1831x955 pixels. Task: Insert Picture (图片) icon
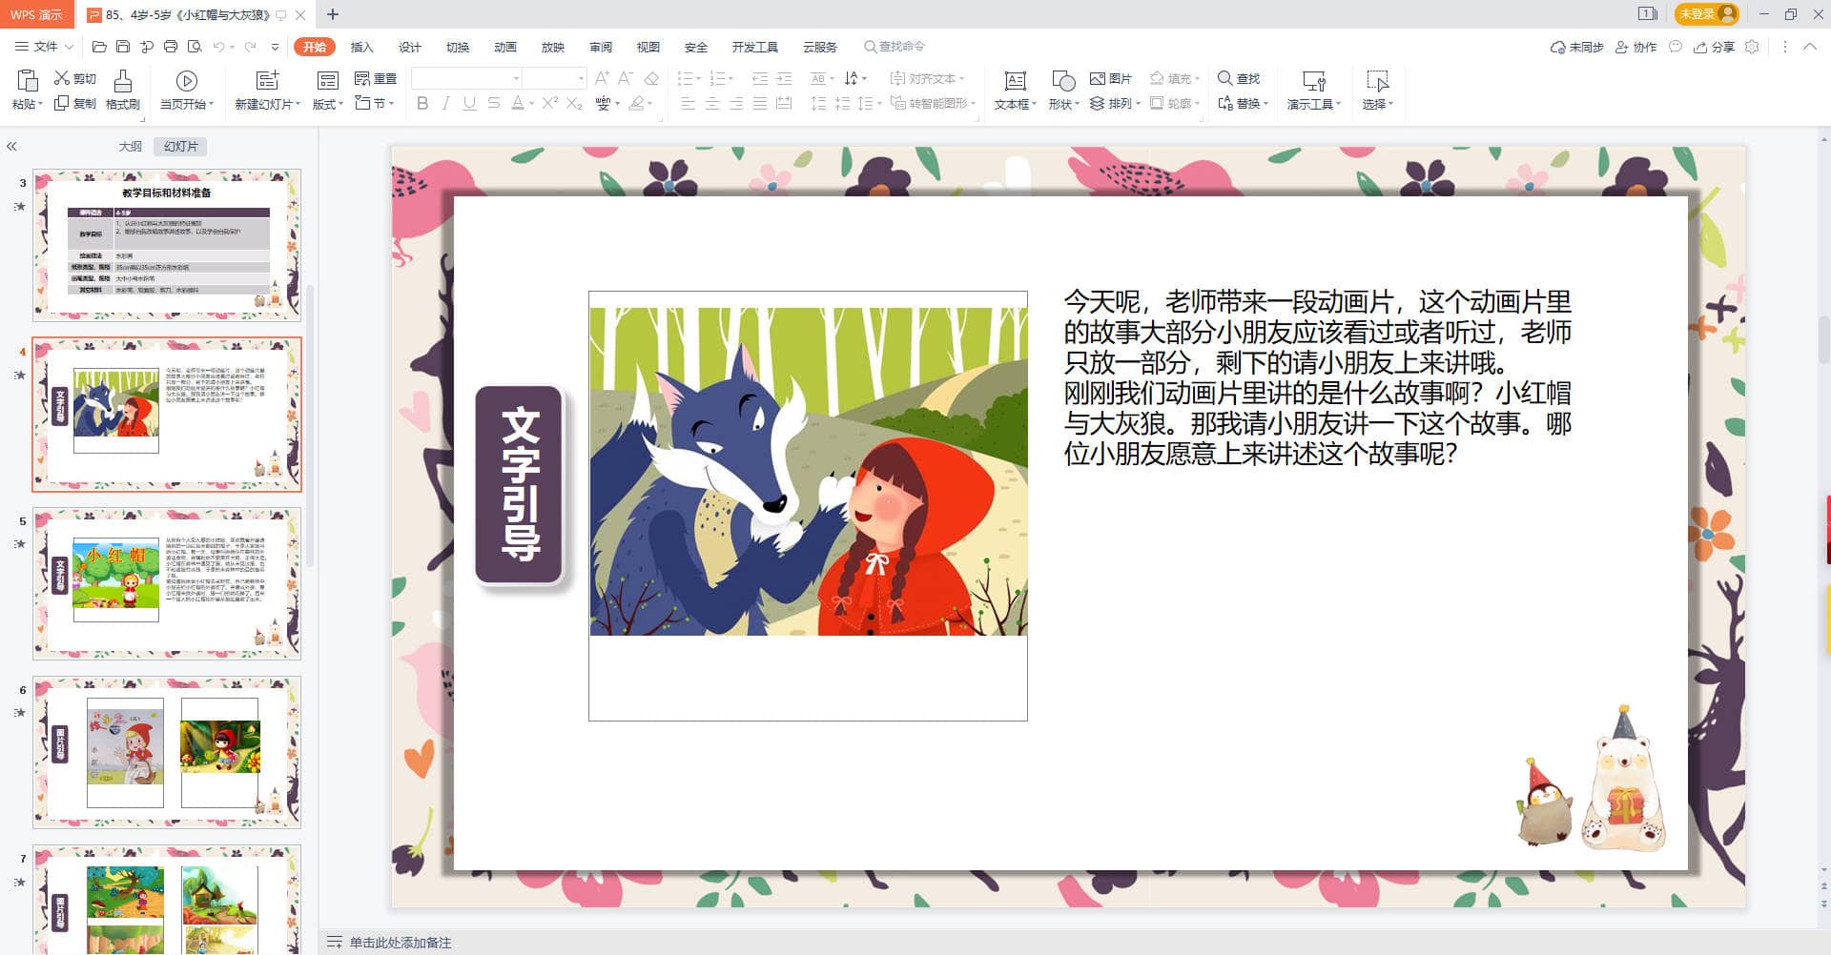pos(1098,78)
